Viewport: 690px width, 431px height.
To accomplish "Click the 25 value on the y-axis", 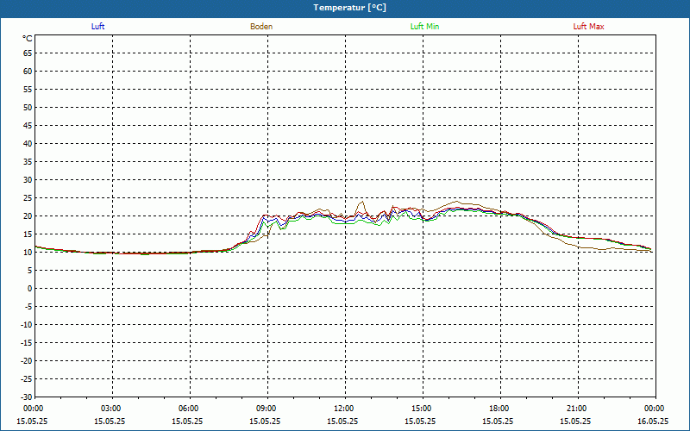I will coord(28,198).
